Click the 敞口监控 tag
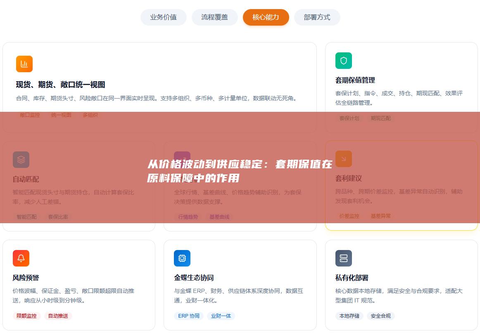480x335 pixels. coord(30,115)
